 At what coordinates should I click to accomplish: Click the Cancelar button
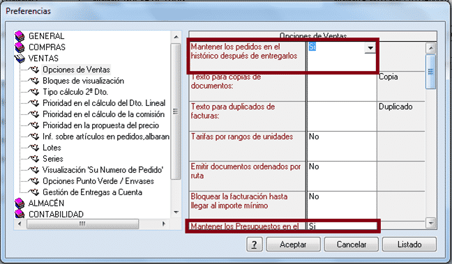pyautogui.click(x=352, y=244)
